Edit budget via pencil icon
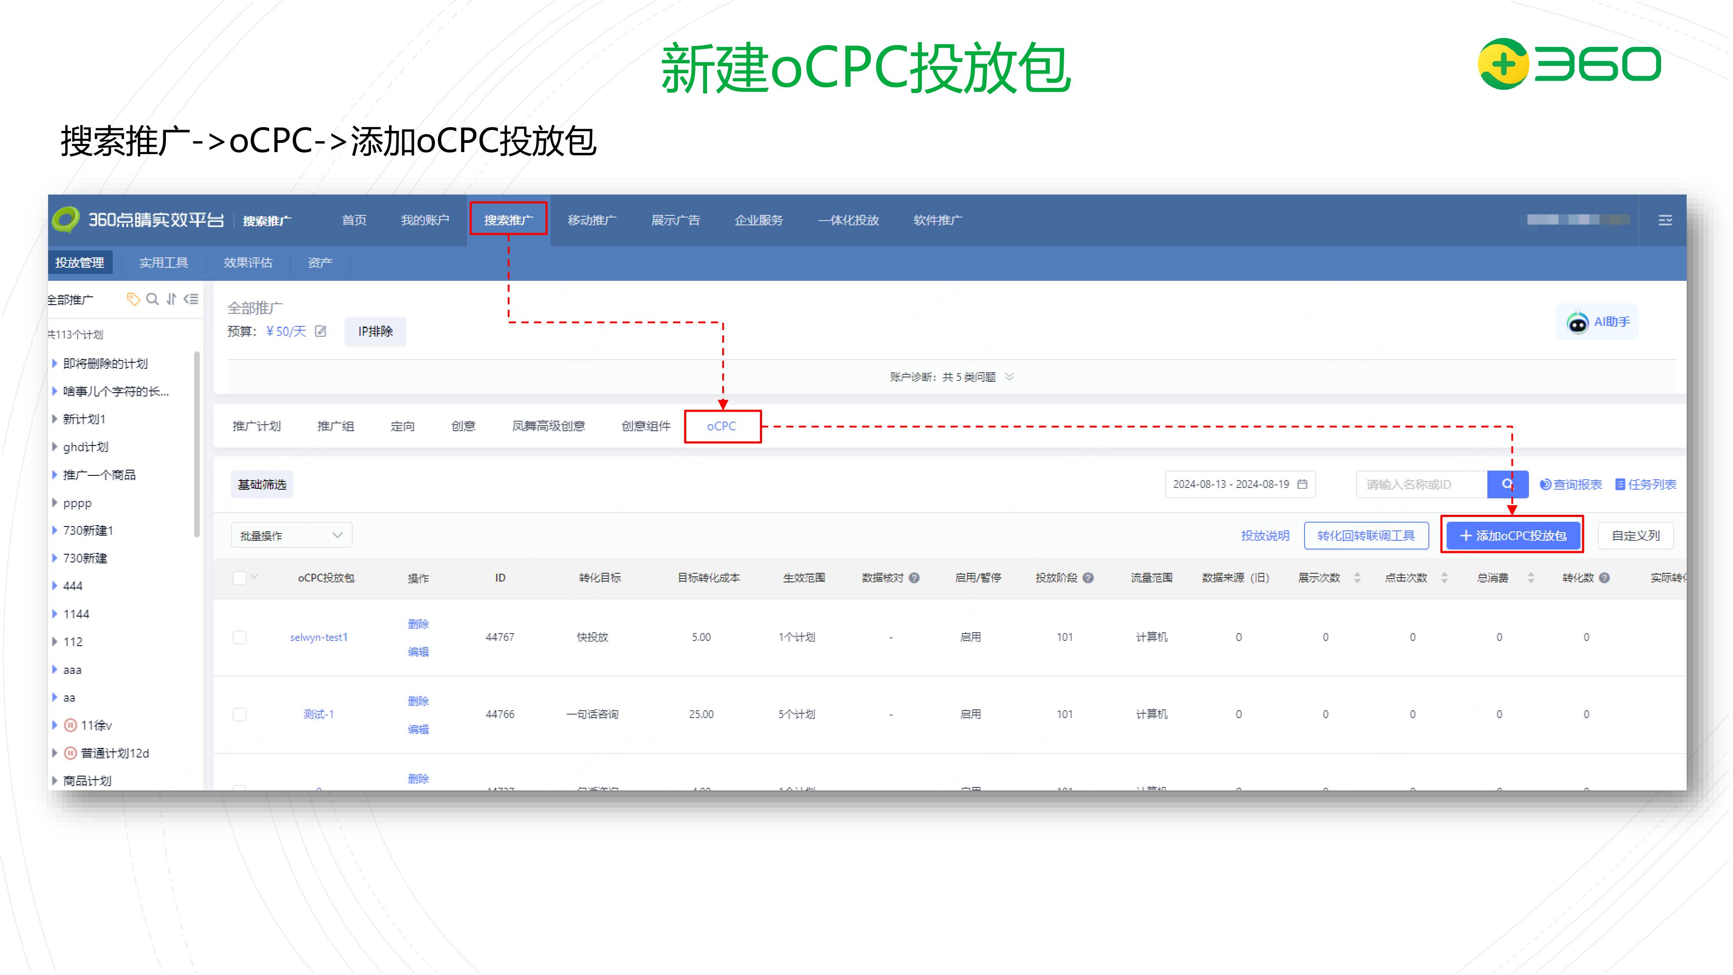 [321, 331]
